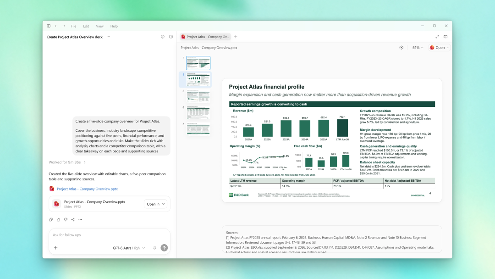Send the message with the up-arrow button
This screenshot has height=279, width=495.
point(164,248)
